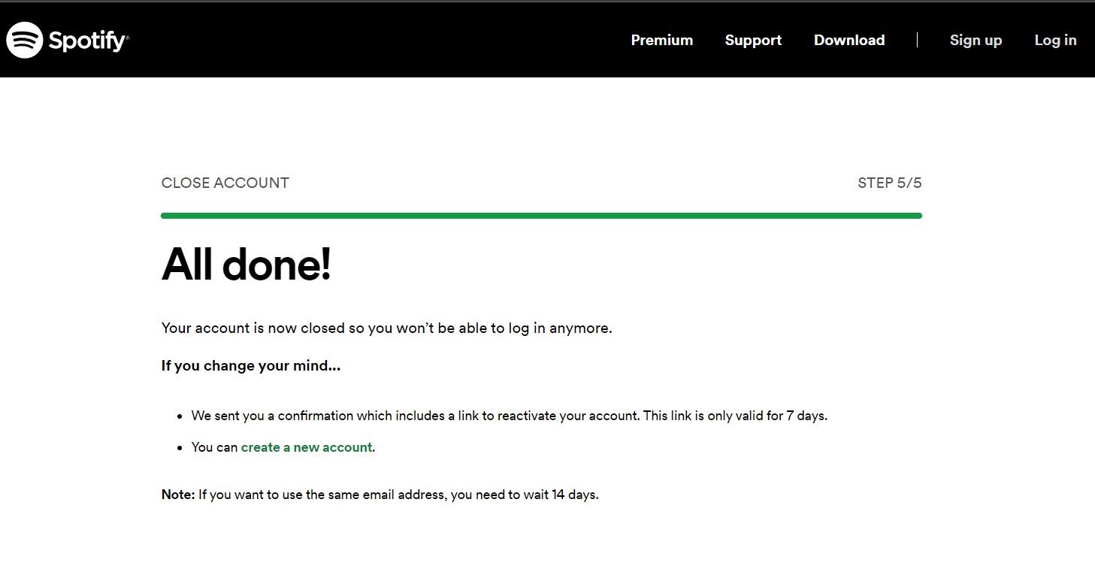Image resolution: width=1095 pixels, height=569 pixels.
Task: Go to the Support section
Action: [x=753, y=41]
